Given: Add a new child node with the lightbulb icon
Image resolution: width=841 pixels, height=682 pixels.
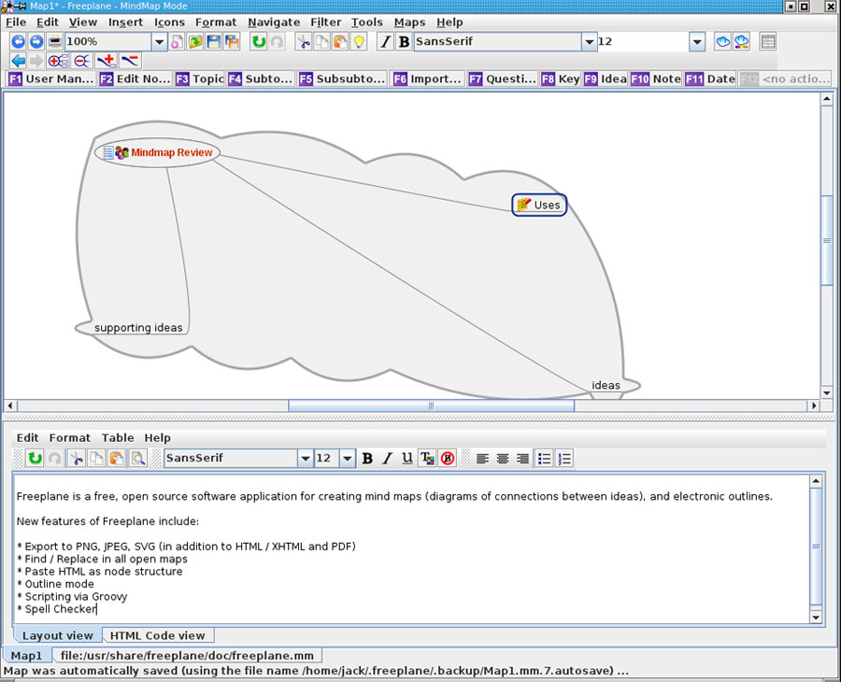Looking at the screenshot, I should click(x=359, y=41).
